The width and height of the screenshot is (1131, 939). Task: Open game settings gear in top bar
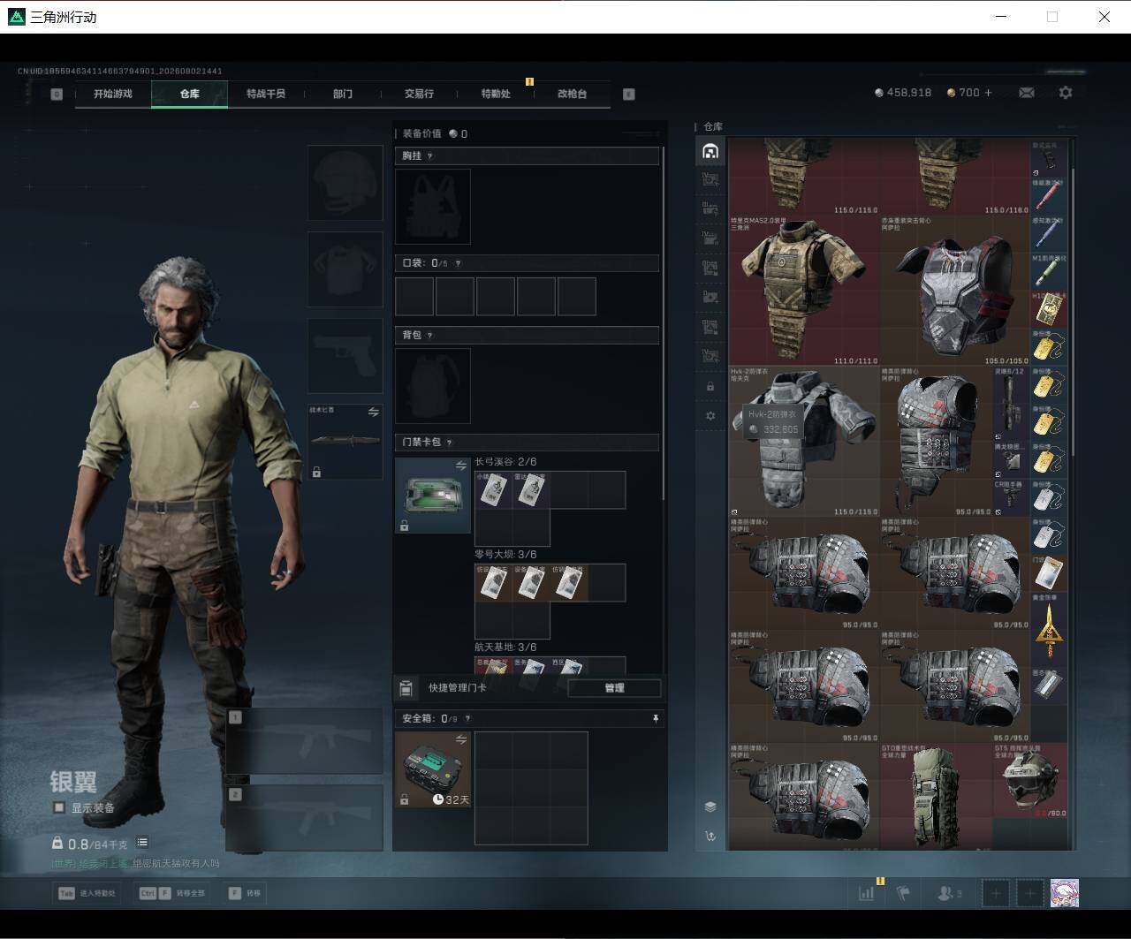tap(1066, 93)
